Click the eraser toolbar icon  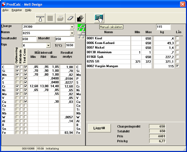tap(70, 18)
